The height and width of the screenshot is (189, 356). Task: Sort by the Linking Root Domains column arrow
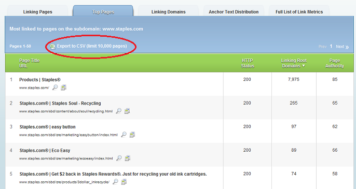click(x=304, y=66)
